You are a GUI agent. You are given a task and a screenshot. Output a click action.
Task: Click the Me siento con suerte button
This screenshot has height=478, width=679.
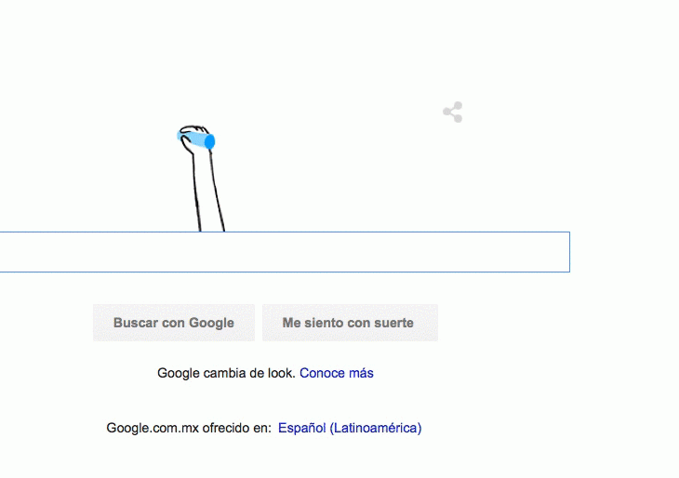(350, 323)
